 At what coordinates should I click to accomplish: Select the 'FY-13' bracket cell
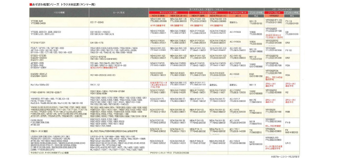point(292,22)
